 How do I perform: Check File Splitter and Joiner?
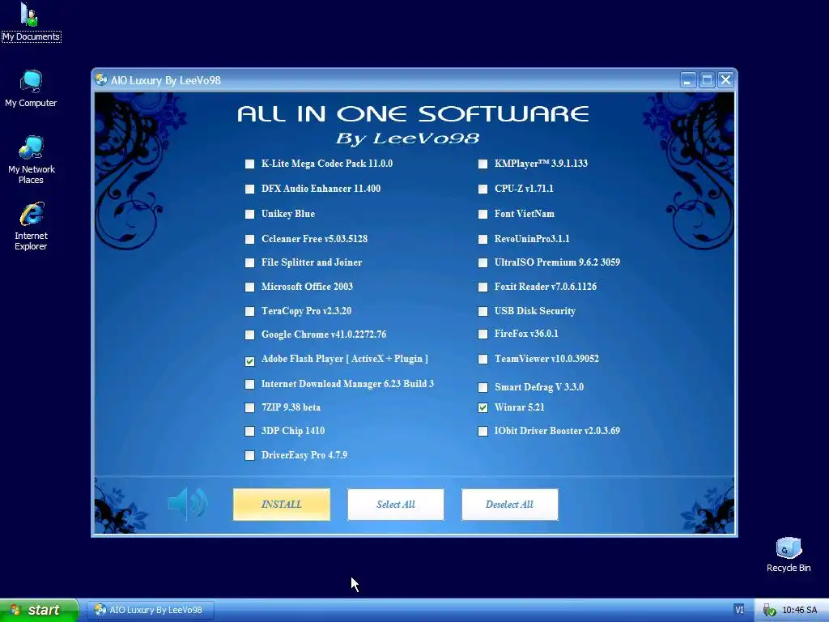249,263
